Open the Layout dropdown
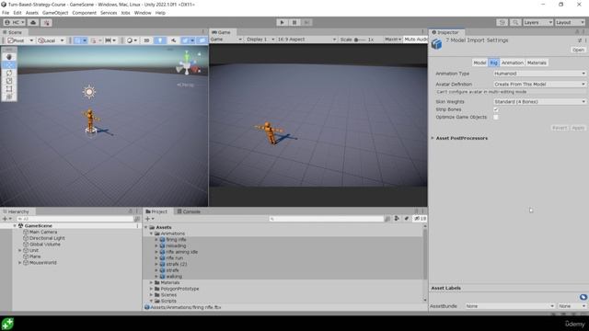The width and height of the screenshot is (589, 331). point(571,22)
